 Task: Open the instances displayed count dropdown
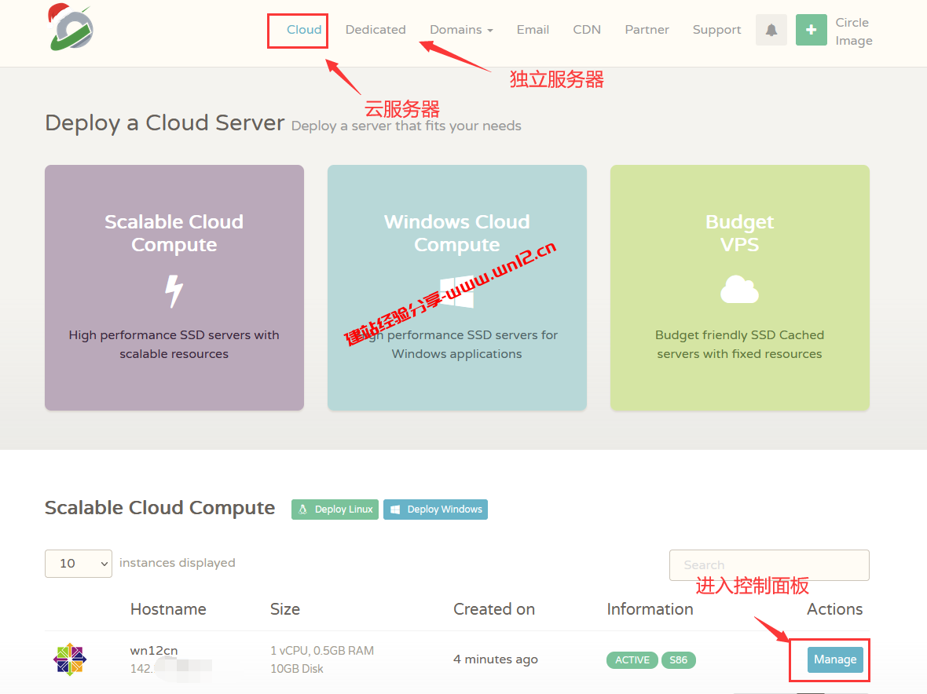pos(78,563)
